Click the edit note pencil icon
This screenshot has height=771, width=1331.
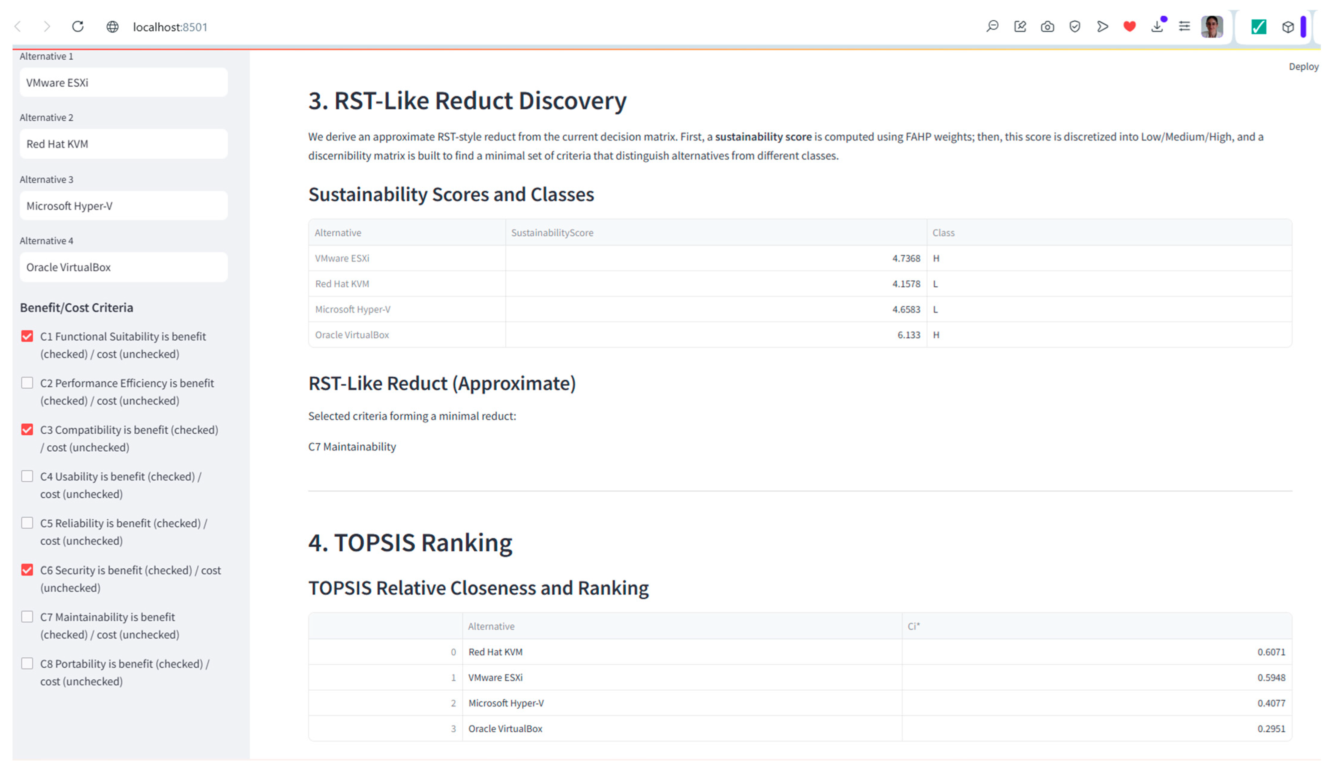tap(1021, 26)
